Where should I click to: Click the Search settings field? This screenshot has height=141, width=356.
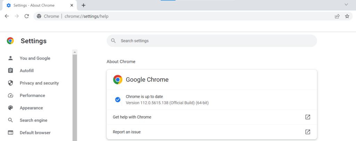click(x=211, y=41)
